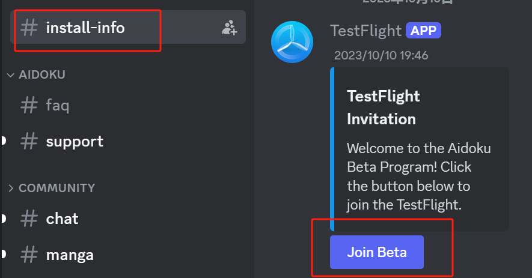
Task: Expand the COMMUNITY category chevron
Action: 10,188
